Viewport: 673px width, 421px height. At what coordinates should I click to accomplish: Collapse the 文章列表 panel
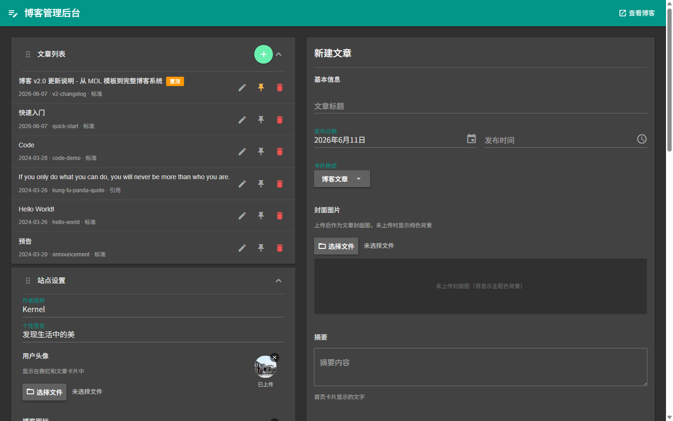[279, 54]
